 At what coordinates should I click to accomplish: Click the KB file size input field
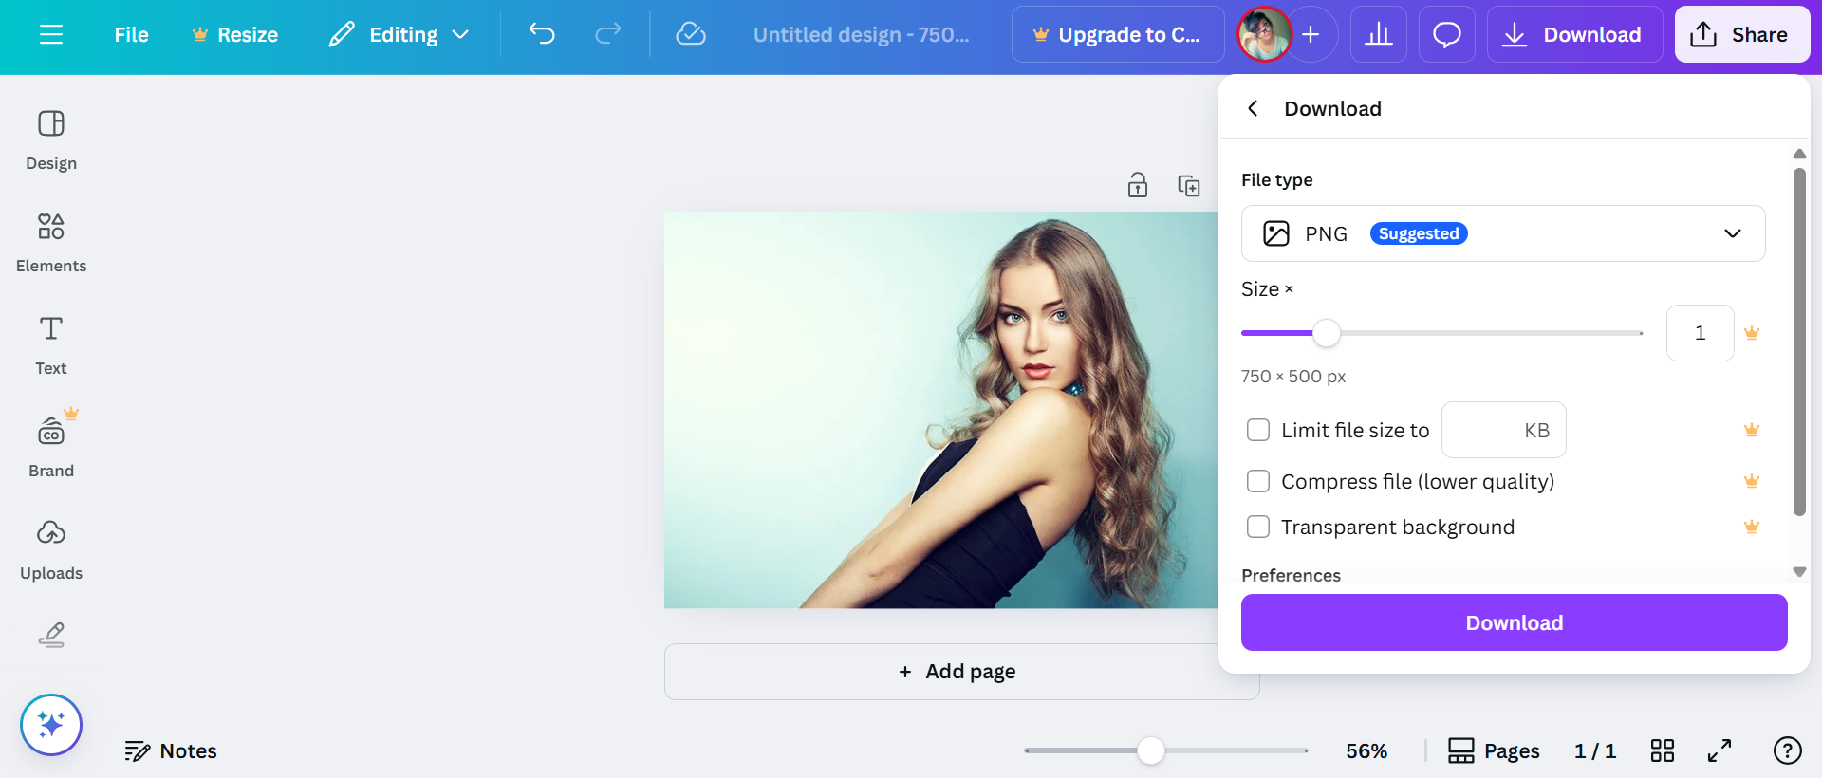point(1504,430)
